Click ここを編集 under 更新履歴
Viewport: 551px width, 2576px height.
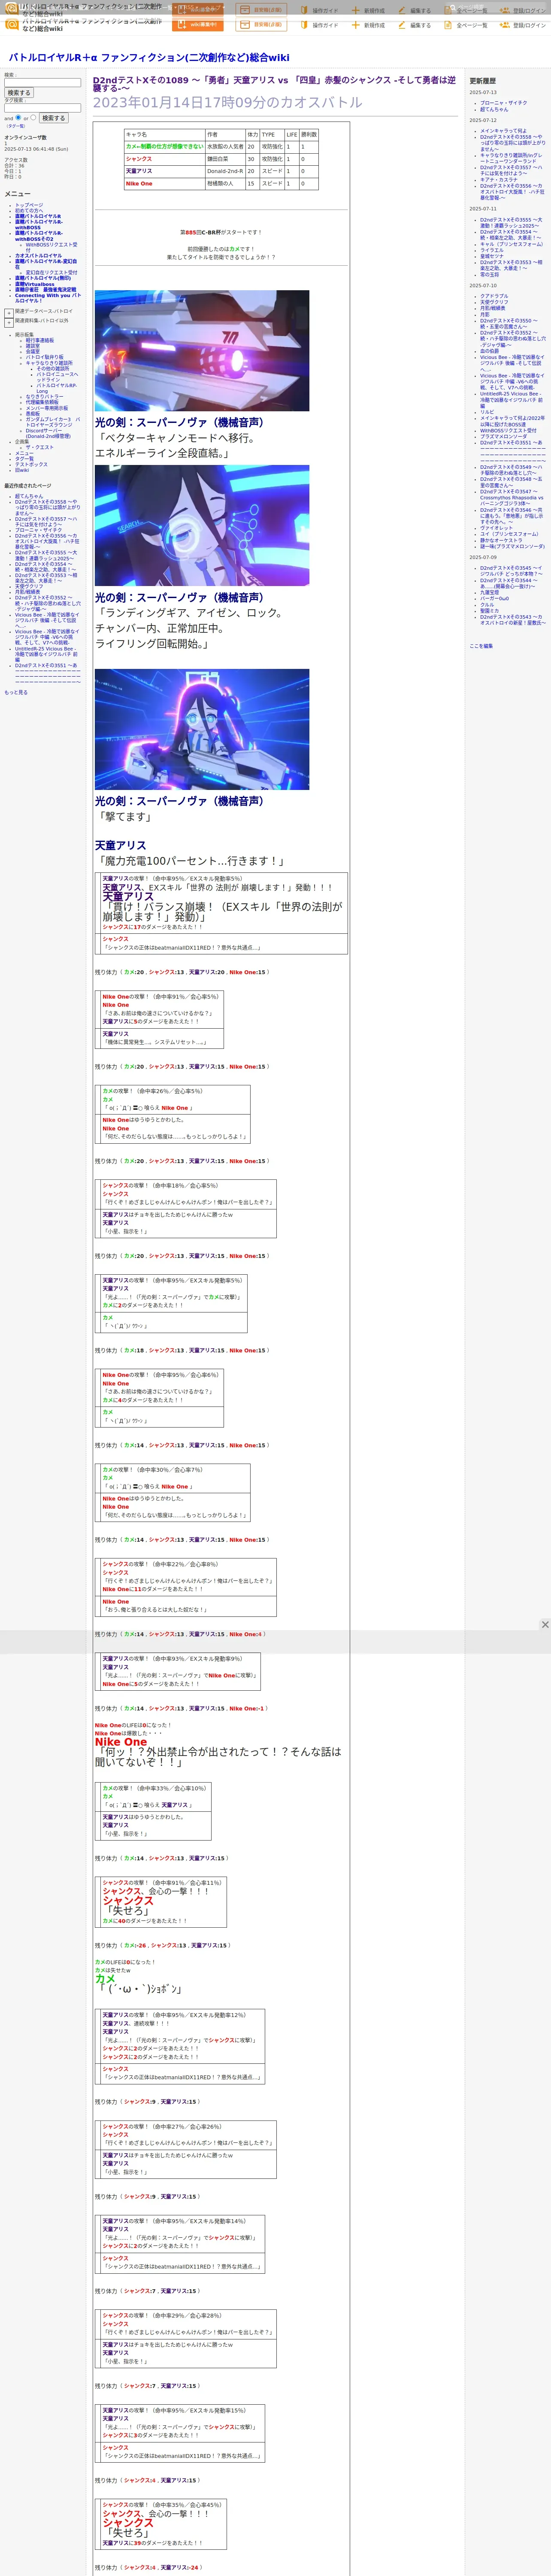pyautogui.click(x=481, y=646)
